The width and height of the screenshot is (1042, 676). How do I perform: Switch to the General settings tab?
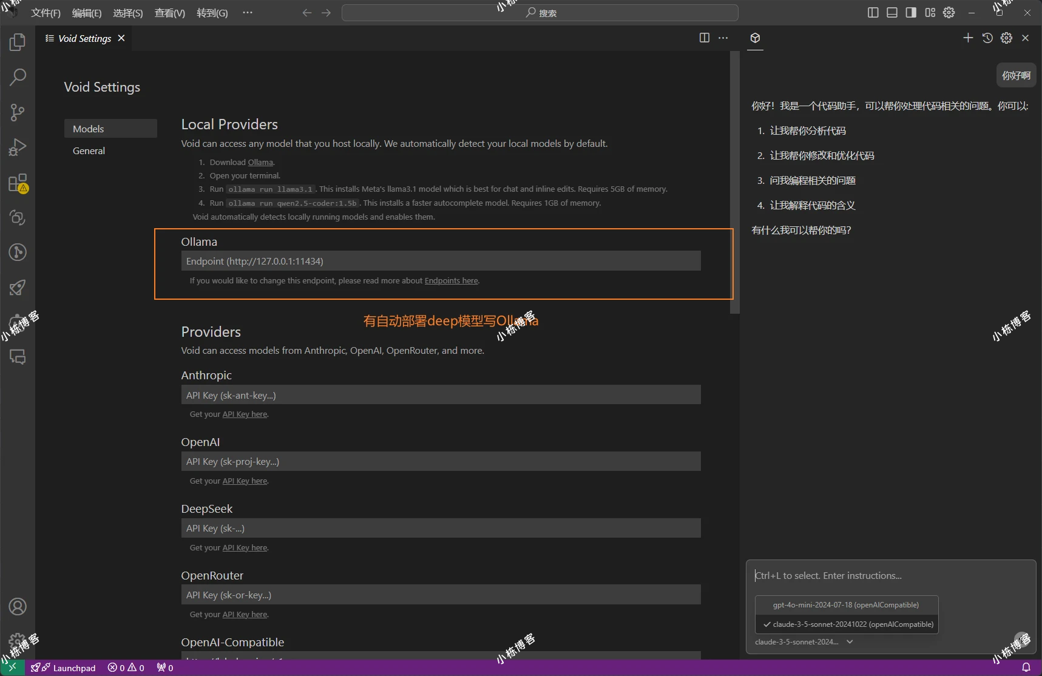(x=89, y=151)
